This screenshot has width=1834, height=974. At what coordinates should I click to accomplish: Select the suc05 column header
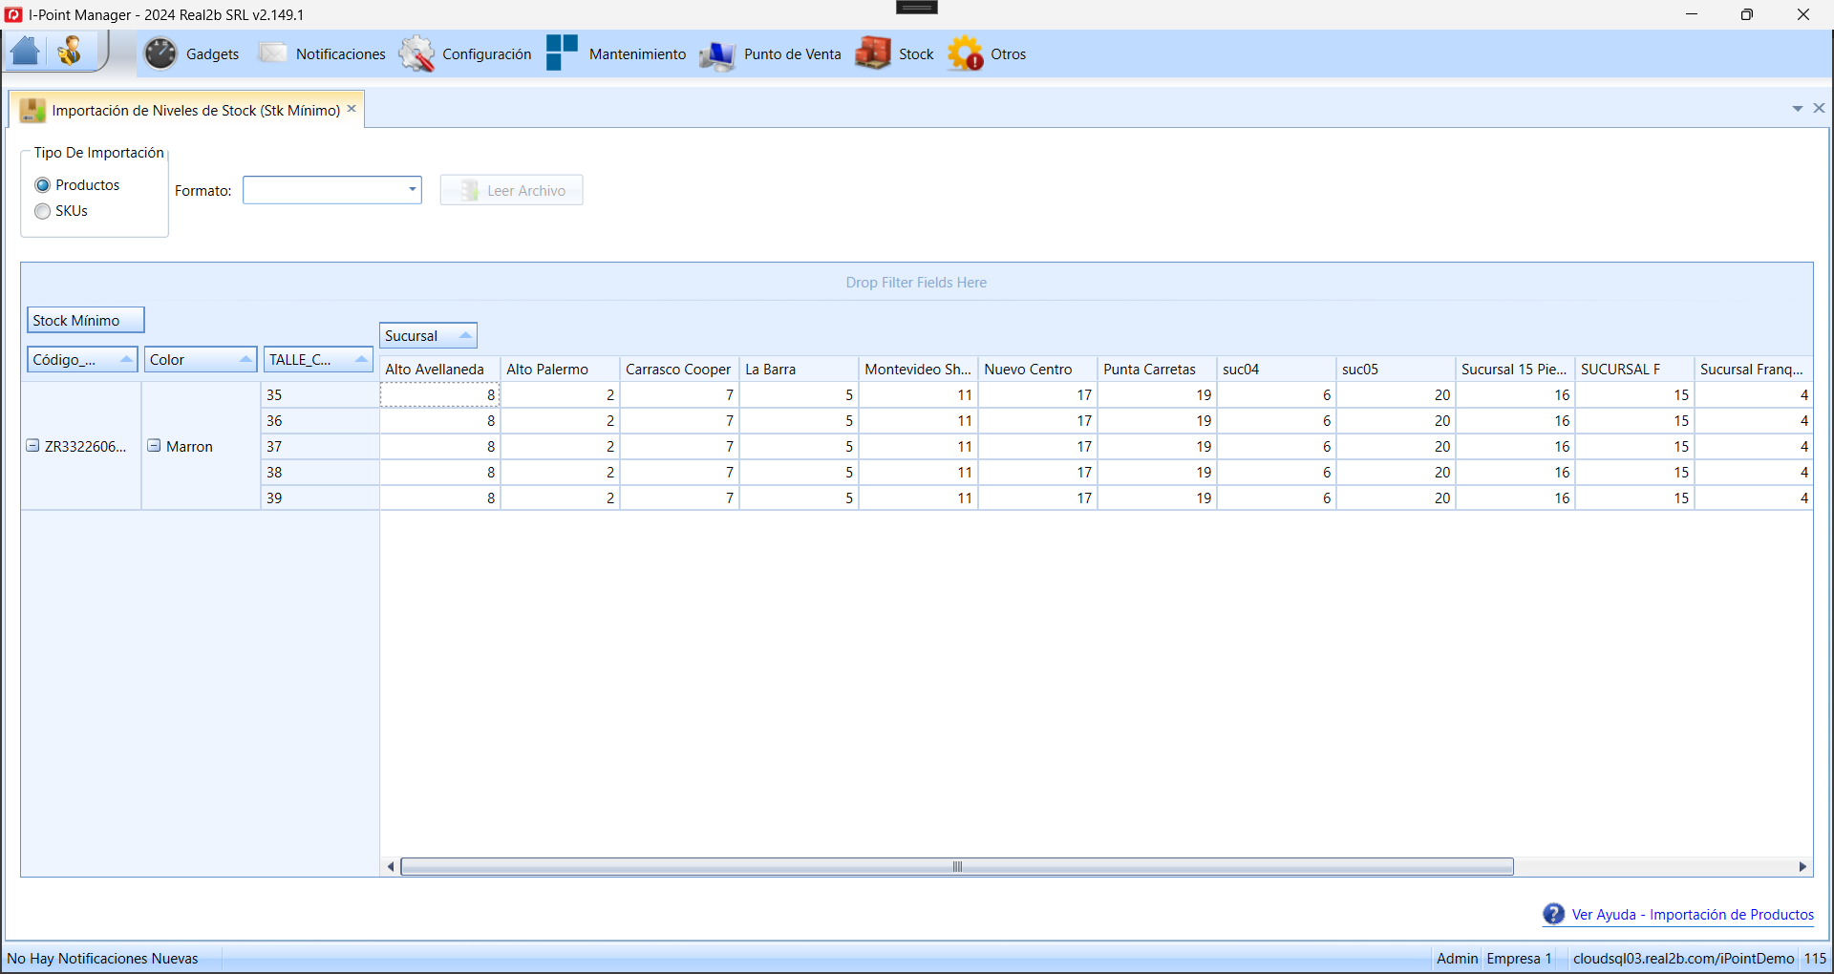click(x=1396, y=369)
